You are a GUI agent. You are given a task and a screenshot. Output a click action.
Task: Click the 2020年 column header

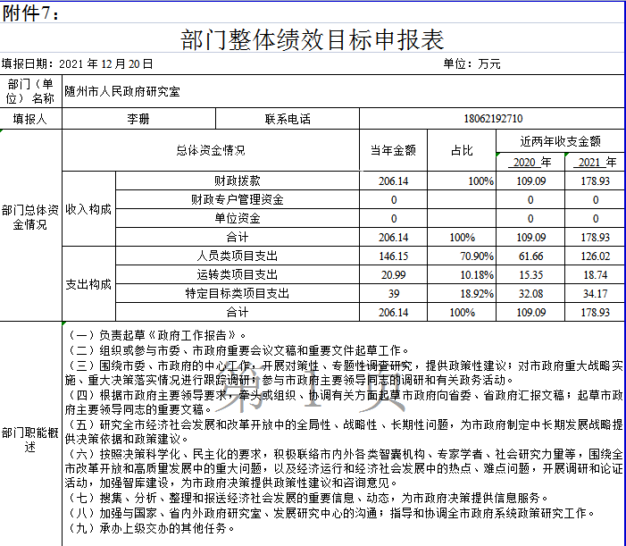coord(531,162)
